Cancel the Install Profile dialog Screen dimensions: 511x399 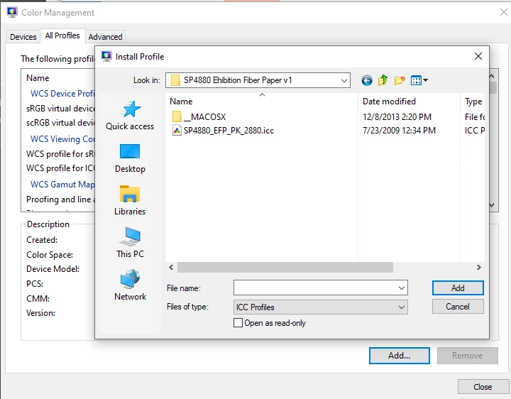click(458, 307)
